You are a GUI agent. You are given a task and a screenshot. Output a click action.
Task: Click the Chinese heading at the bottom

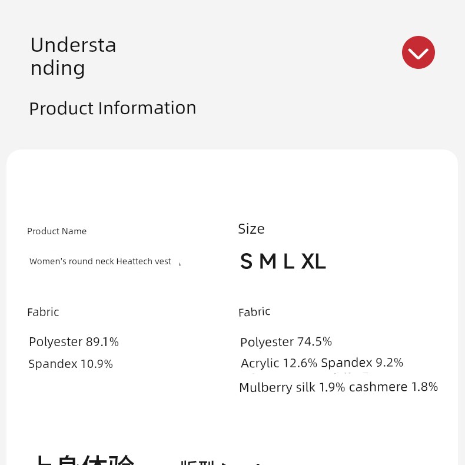(x=85, y=460)
